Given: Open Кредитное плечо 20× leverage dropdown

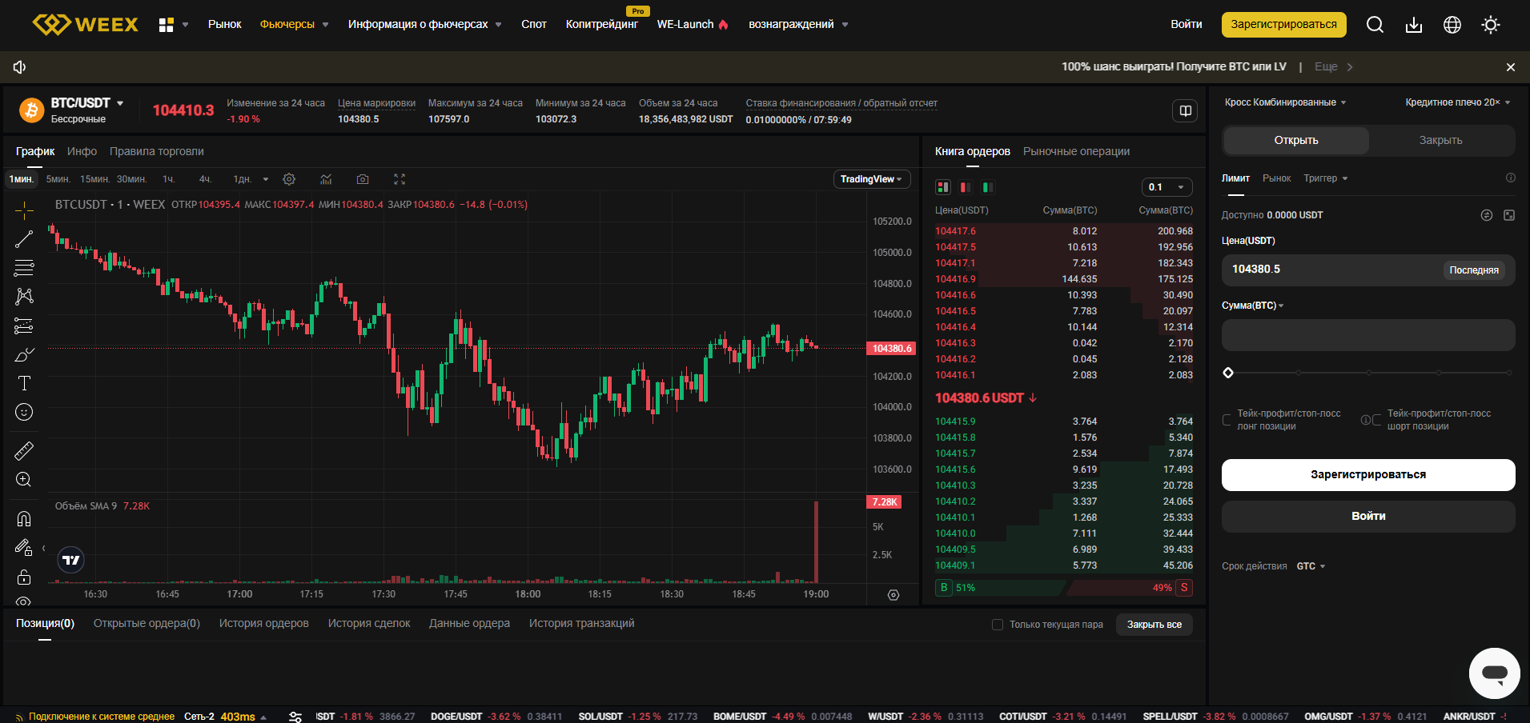Looking at the screenshot, I should [1458, 102].
